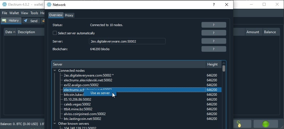Click 'Connected to 10 nodes.' status text
This screenshot has width=284, height=129.
pos(106,25)
